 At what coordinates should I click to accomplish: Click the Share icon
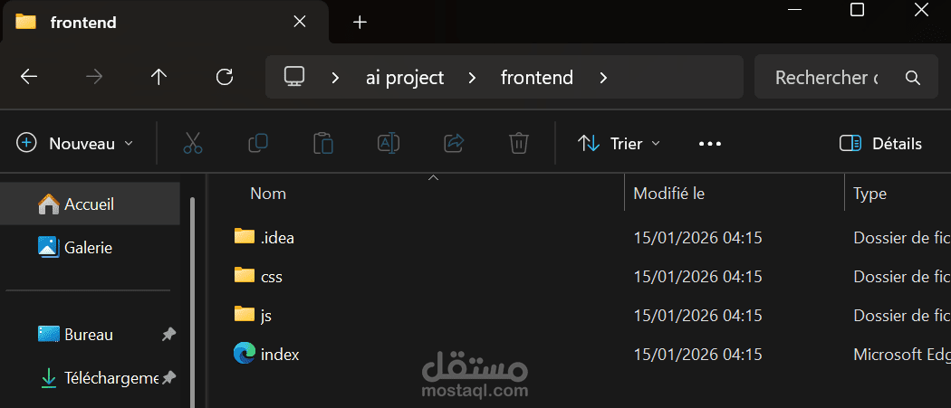click(x=454, y=143)
